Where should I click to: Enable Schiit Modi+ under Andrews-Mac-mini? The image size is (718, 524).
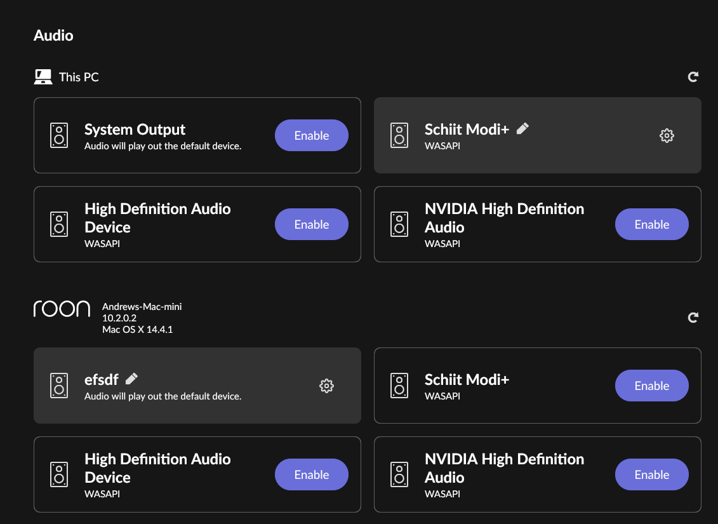pos(651,385)
